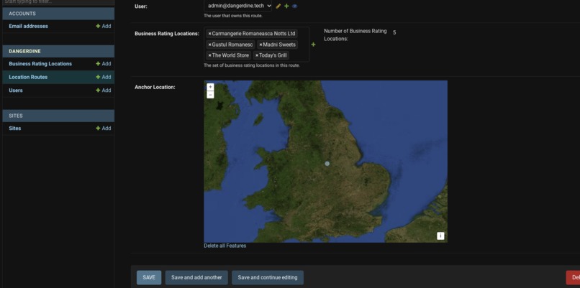Open the DANGERDINE section header

(58, 51)
